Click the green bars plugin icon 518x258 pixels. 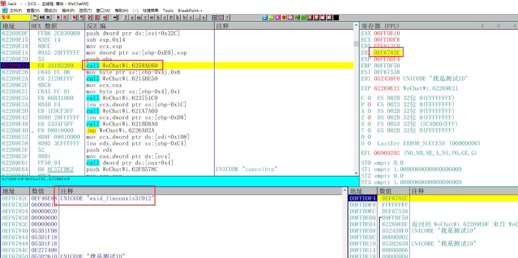(297, 17)
